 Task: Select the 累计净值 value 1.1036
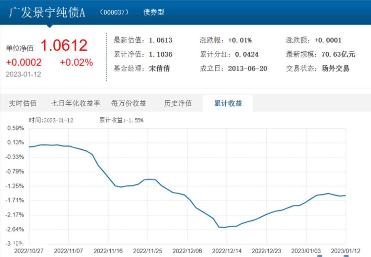click(160, 54)
